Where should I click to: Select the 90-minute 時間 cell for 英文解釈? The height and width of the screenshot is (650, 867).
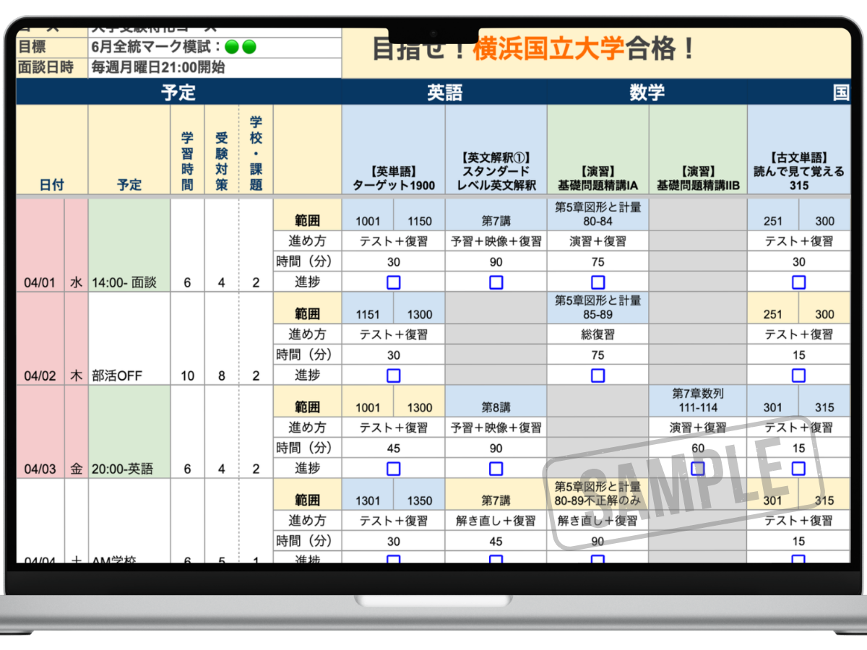(496, 261)
